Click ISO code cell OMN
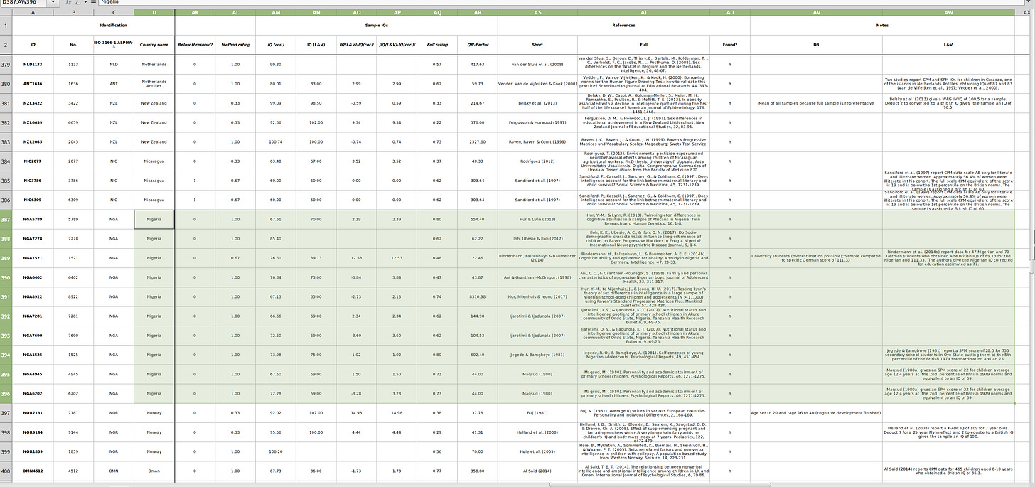This screenshot has height=487, width=1035. (x=114, y=471)
